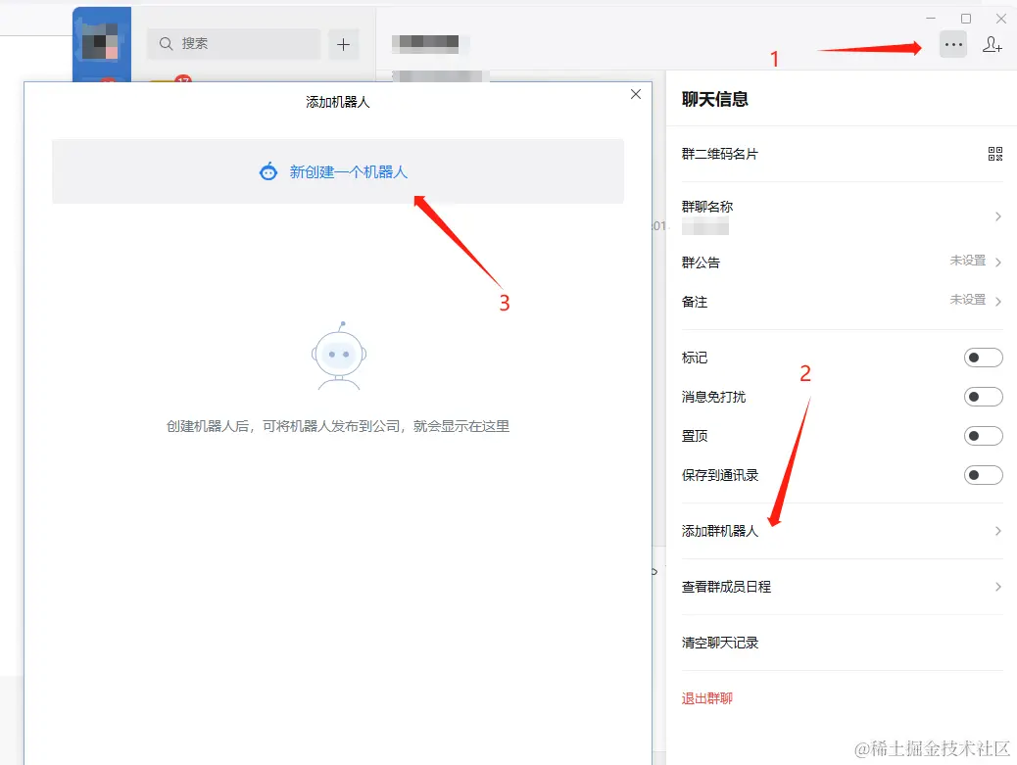Image resolution: width=1017 pixels, height=765 pixels.
Task: Open the group QR code icon
Action: click(x=994, y=154)
